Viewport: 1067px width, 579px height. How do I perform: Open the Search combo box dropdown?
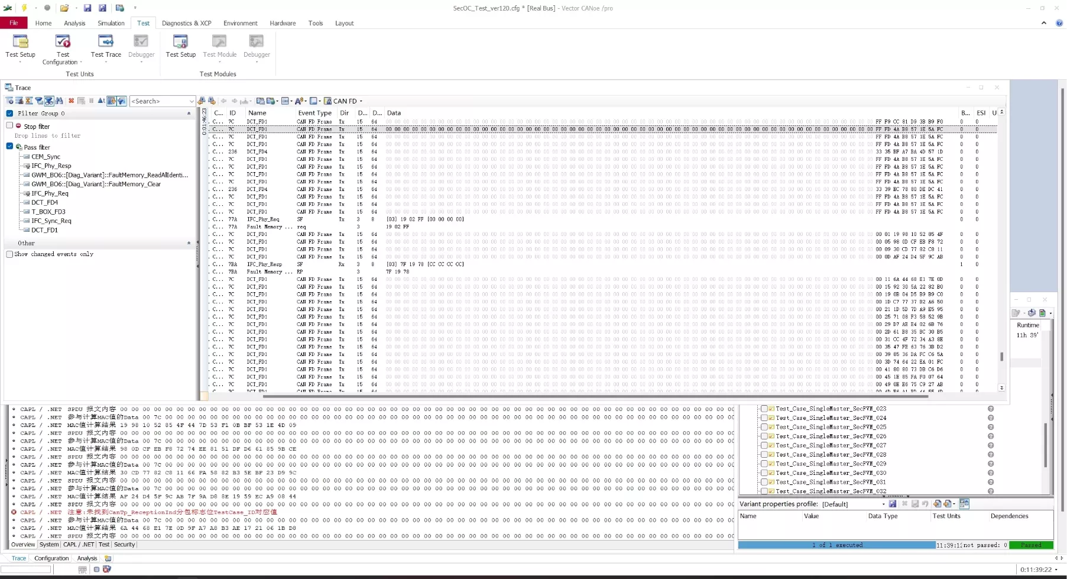point(191,101)
